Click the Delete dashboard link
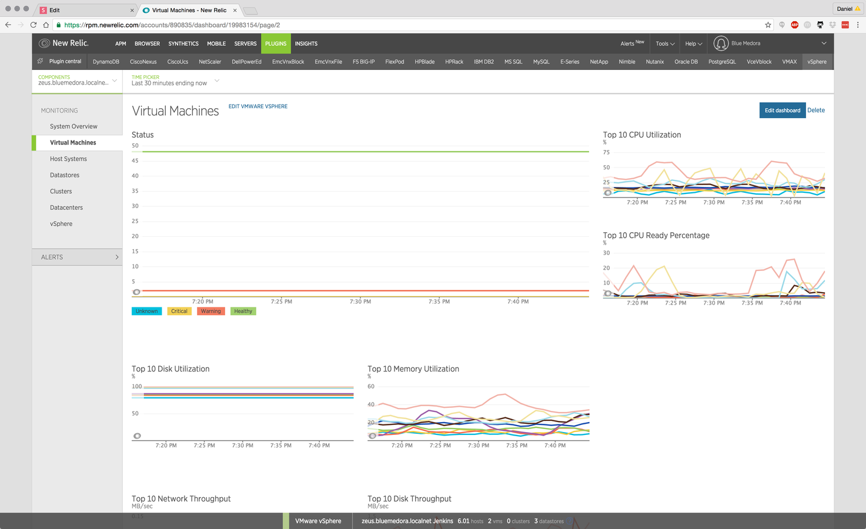866x529 pixels. (x=816, y=111)
